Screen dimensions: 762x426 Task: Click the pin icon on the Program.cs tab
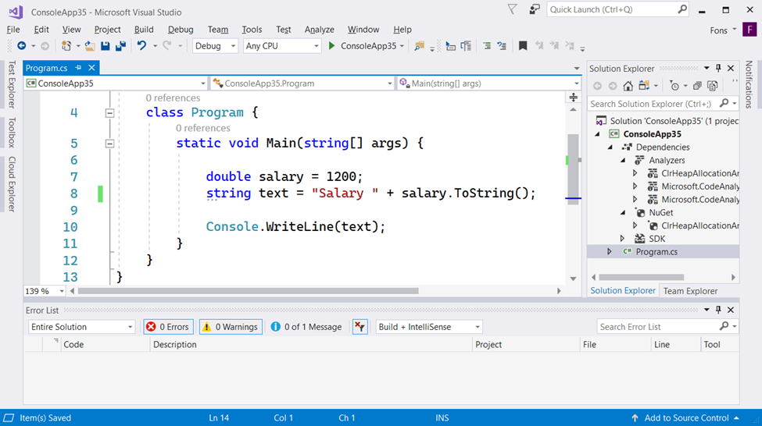coord(78,67)
